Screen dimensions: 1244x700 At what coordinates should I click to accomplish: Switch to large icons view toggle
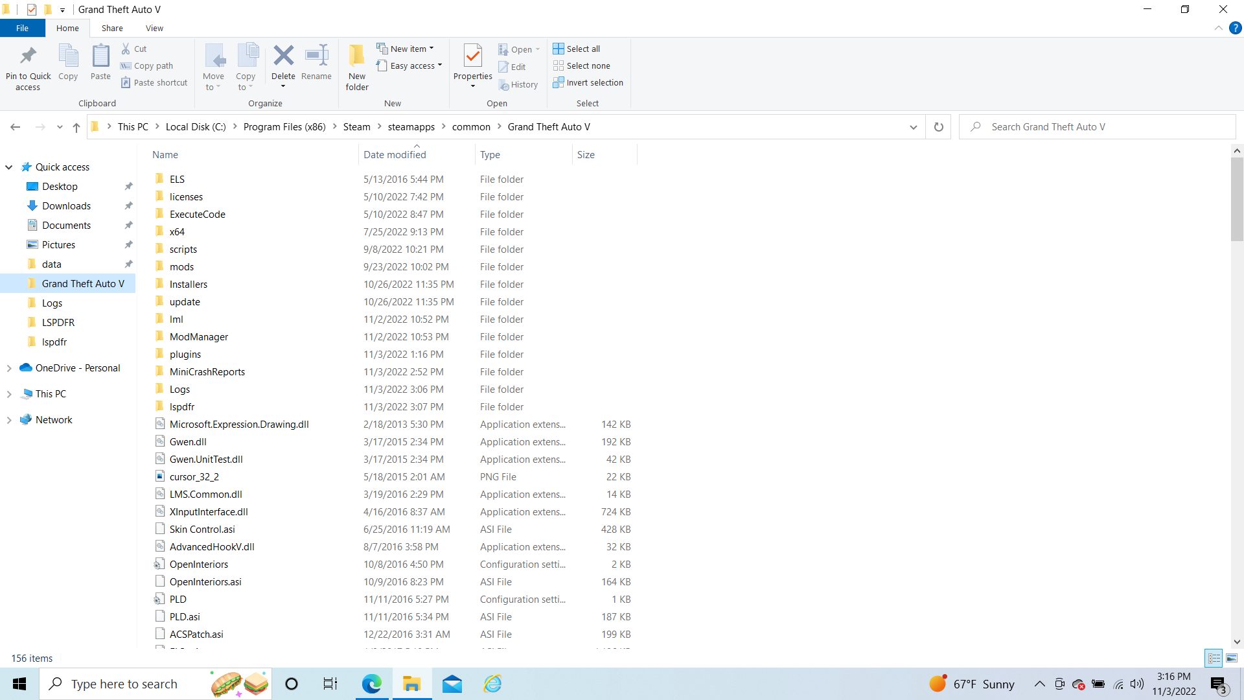(1232, 658)
